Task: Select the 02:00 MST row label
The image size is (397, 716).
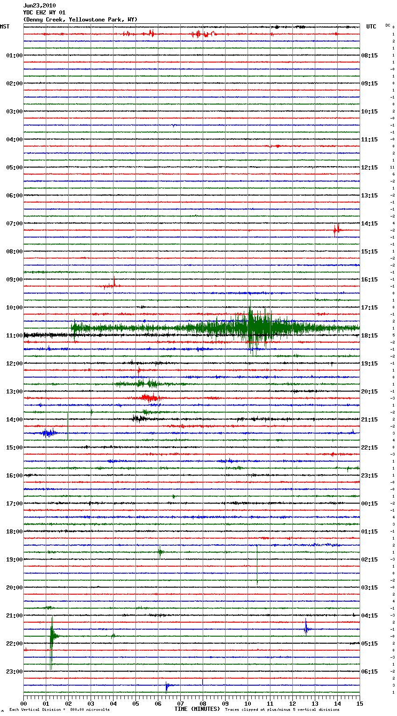Action: click(x=14, y=84)
